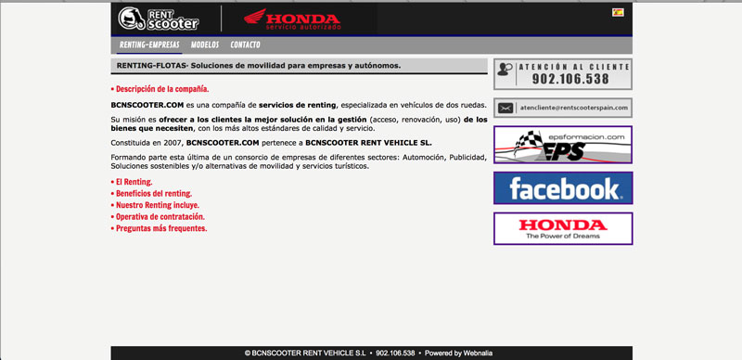Open the Contacto menu item

click(245, 45)
